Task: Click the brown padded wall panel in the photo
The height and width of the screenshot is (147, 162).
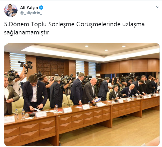Action: point(50,66)
